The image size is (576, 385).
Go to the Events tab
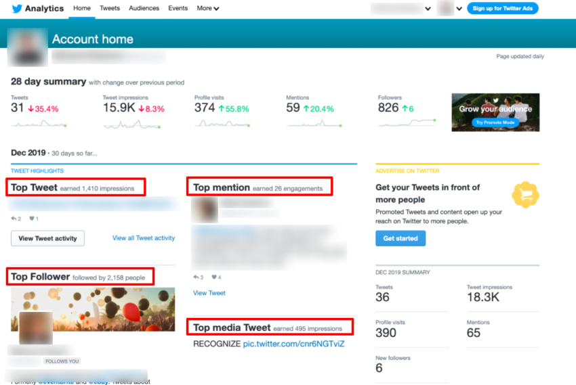[x=178, y=9]
